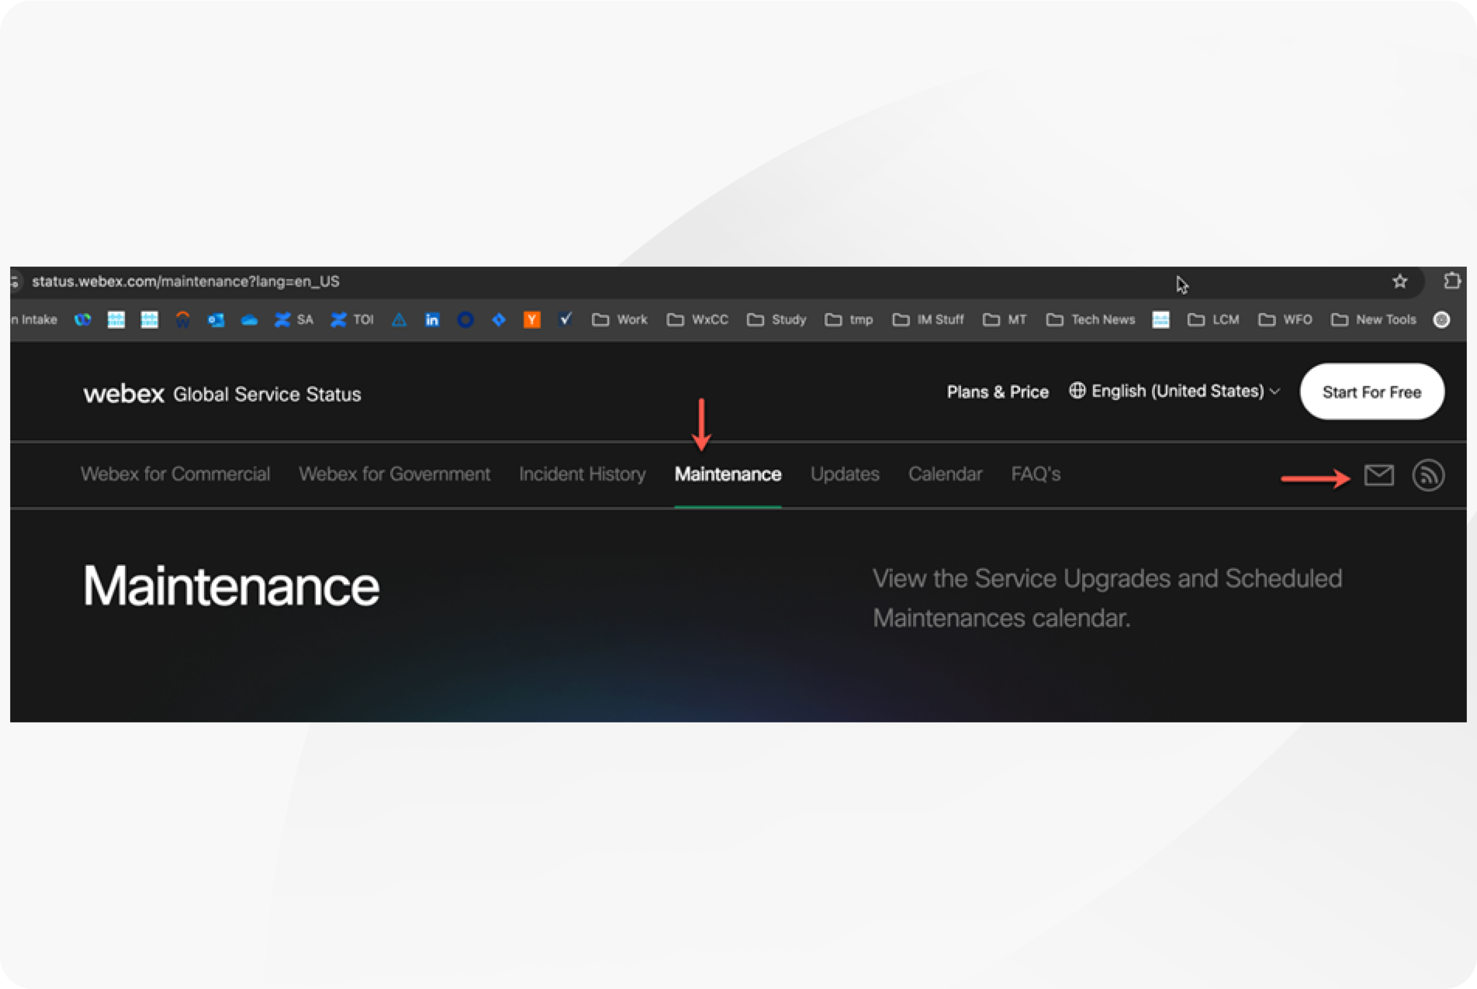Open the browser extensions puzzle icon
This screenshot has height=989, width=1477.
[x=1452, y=281]
